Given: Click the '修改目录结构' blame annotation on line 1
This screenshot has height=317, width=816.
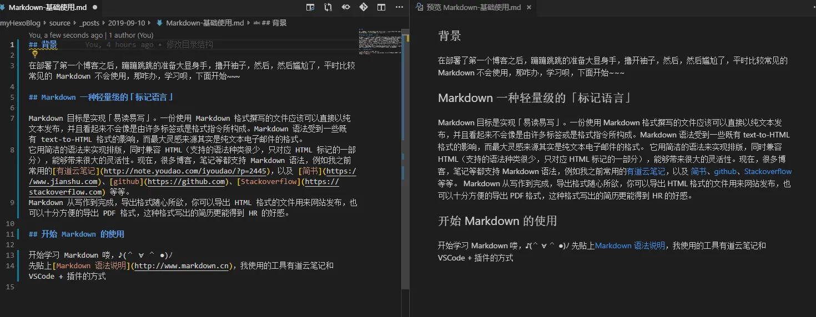Looking at the screenshot, I should point(189,44).
